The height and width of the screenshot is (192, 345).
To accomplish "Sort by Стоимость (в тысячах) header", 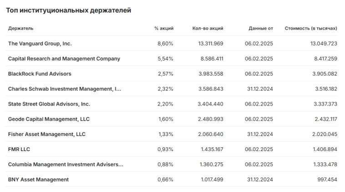I will click(x=311, y=28).
